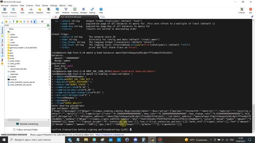Click the new file icon in SFTP toolbar
Screen dimensions: 255x143
point(24,21)
